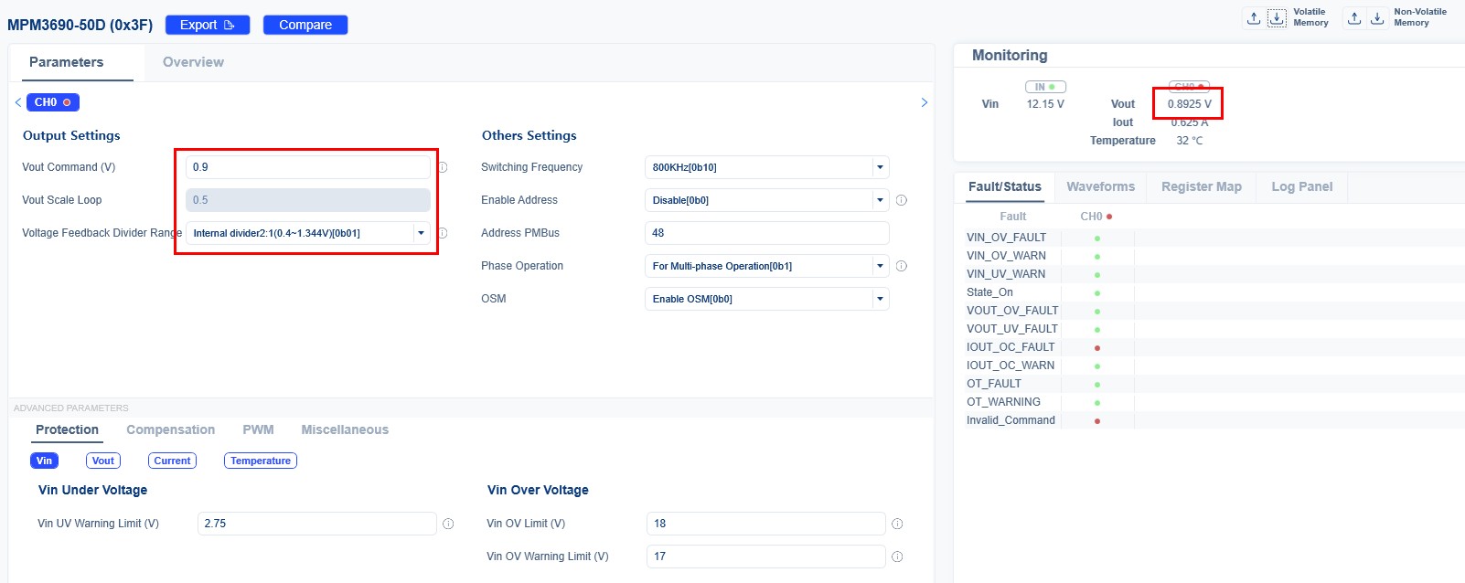Click the Non-Volatile Memory download icon
1465x583 pixels.
(1377, 18)
